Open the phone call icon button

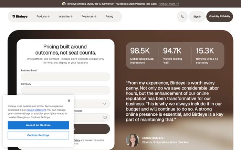182,16
